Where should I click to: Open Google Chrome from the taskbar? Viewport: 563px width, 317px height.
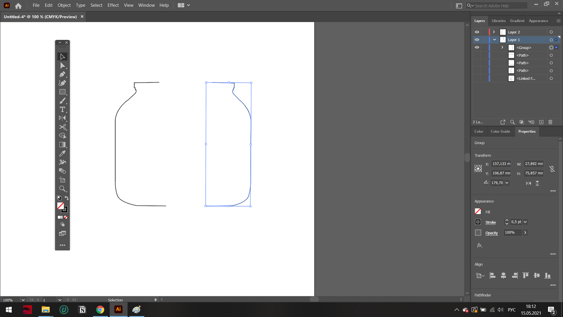[100, 309]
